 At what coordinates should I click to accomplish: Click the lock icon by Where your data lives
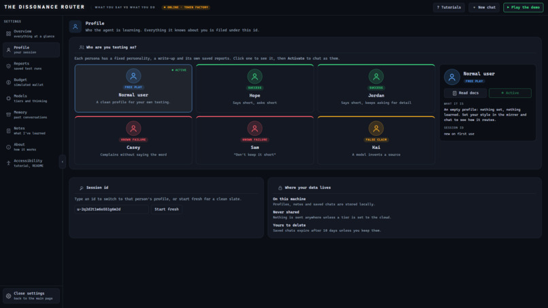[280, 188]
